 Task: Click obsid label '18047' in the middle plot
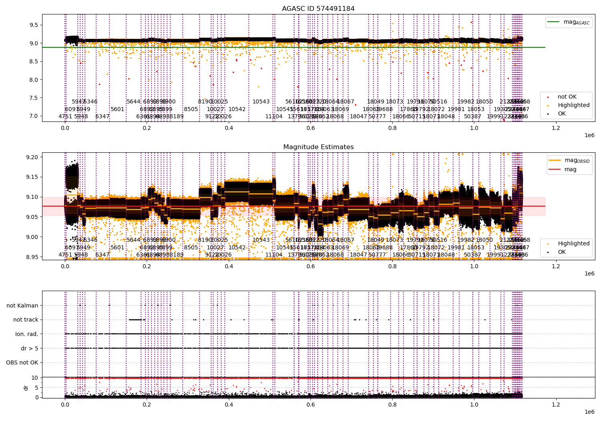(359, 255)
